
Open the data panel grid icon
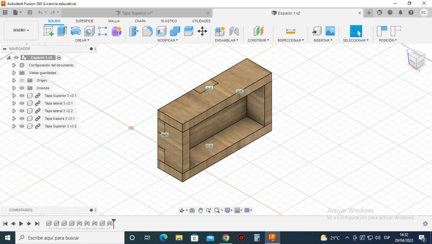click(x=5, y=13)
